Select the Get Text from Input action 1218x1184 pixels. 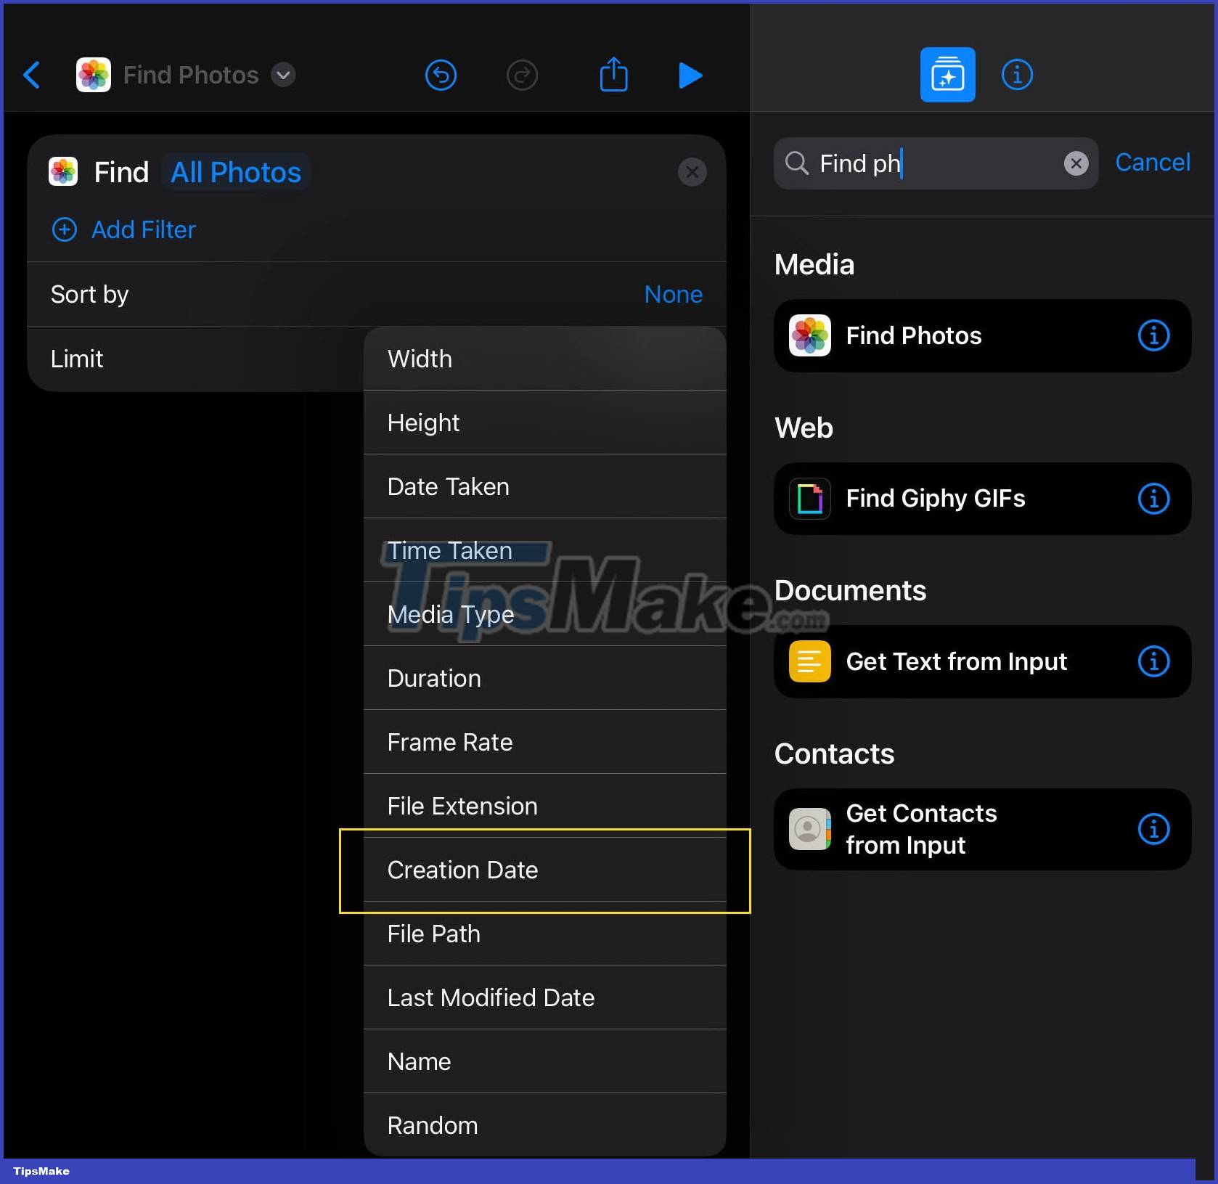pyautogui.click(x=944, y=661)
